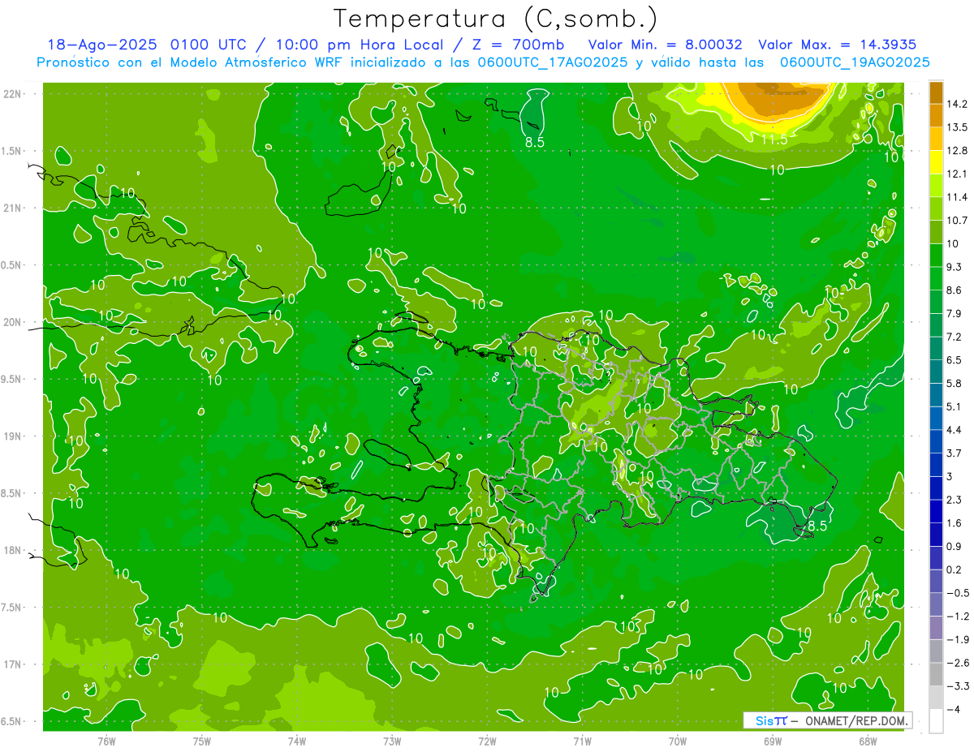
Task: Click yellow colorbar swatch between 12.1 and 12.8
Action: point(936,162)
